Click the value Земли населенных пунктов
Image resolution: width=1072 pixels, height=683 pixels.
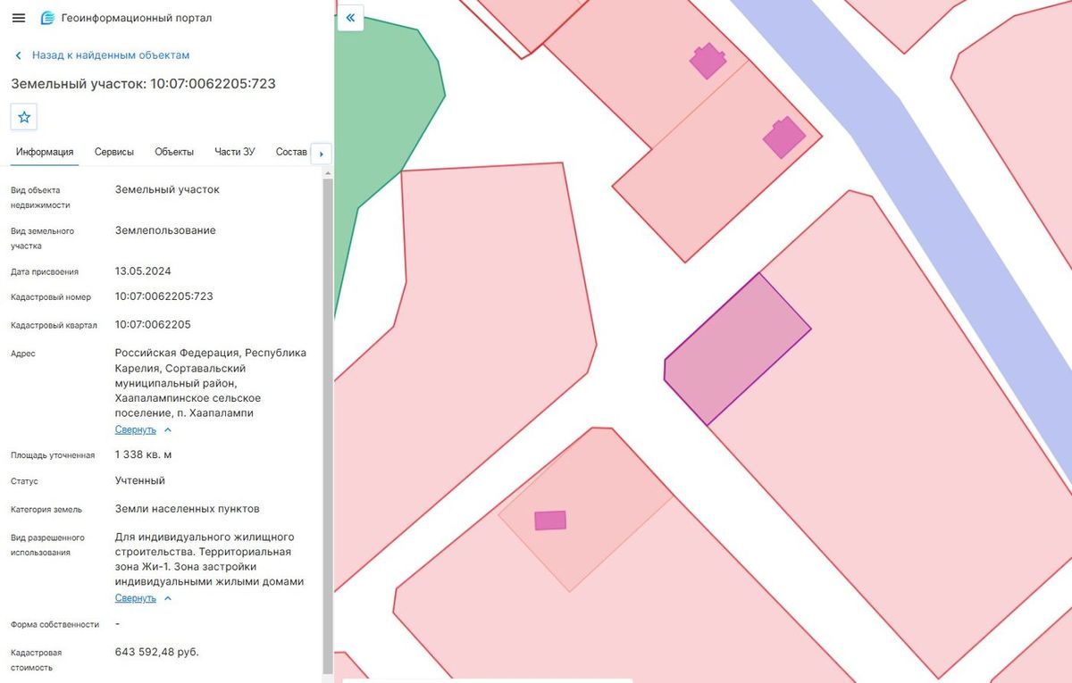tap(188, 509)
